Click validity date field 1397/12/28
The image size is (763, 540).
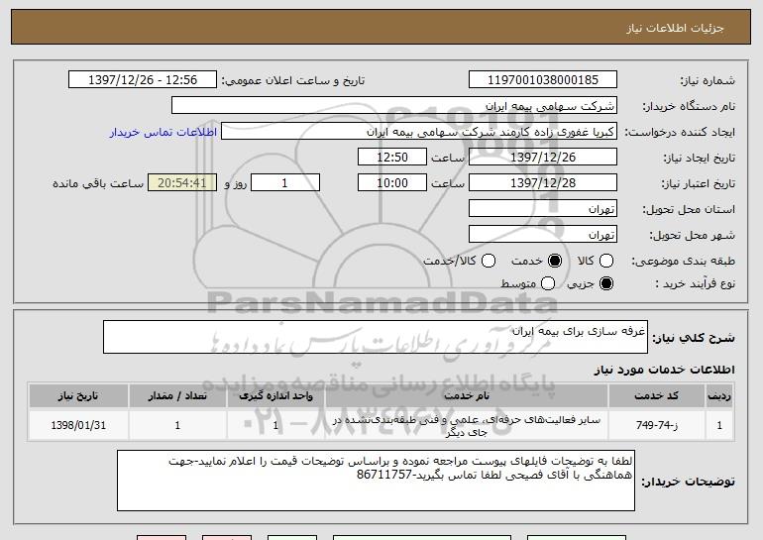[x=543, y=183]
